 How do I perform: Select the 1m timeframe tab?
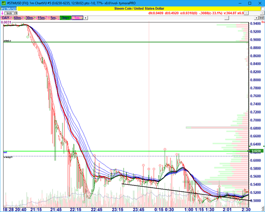[77, 18]
